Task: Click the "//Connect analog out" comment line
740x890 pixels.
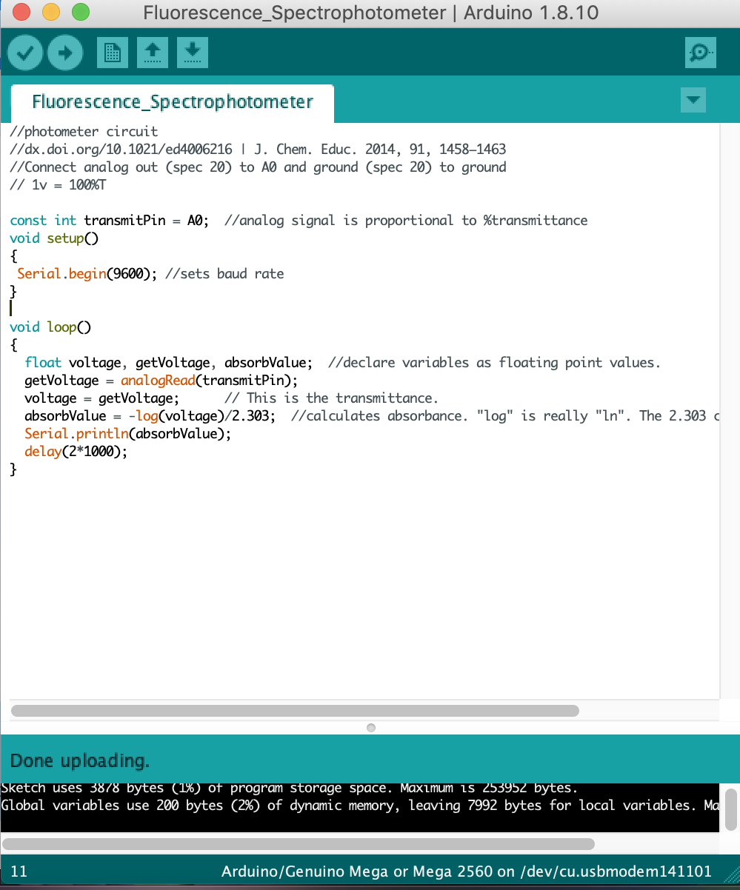Action: pyautogui.click(x=258, y=167)
